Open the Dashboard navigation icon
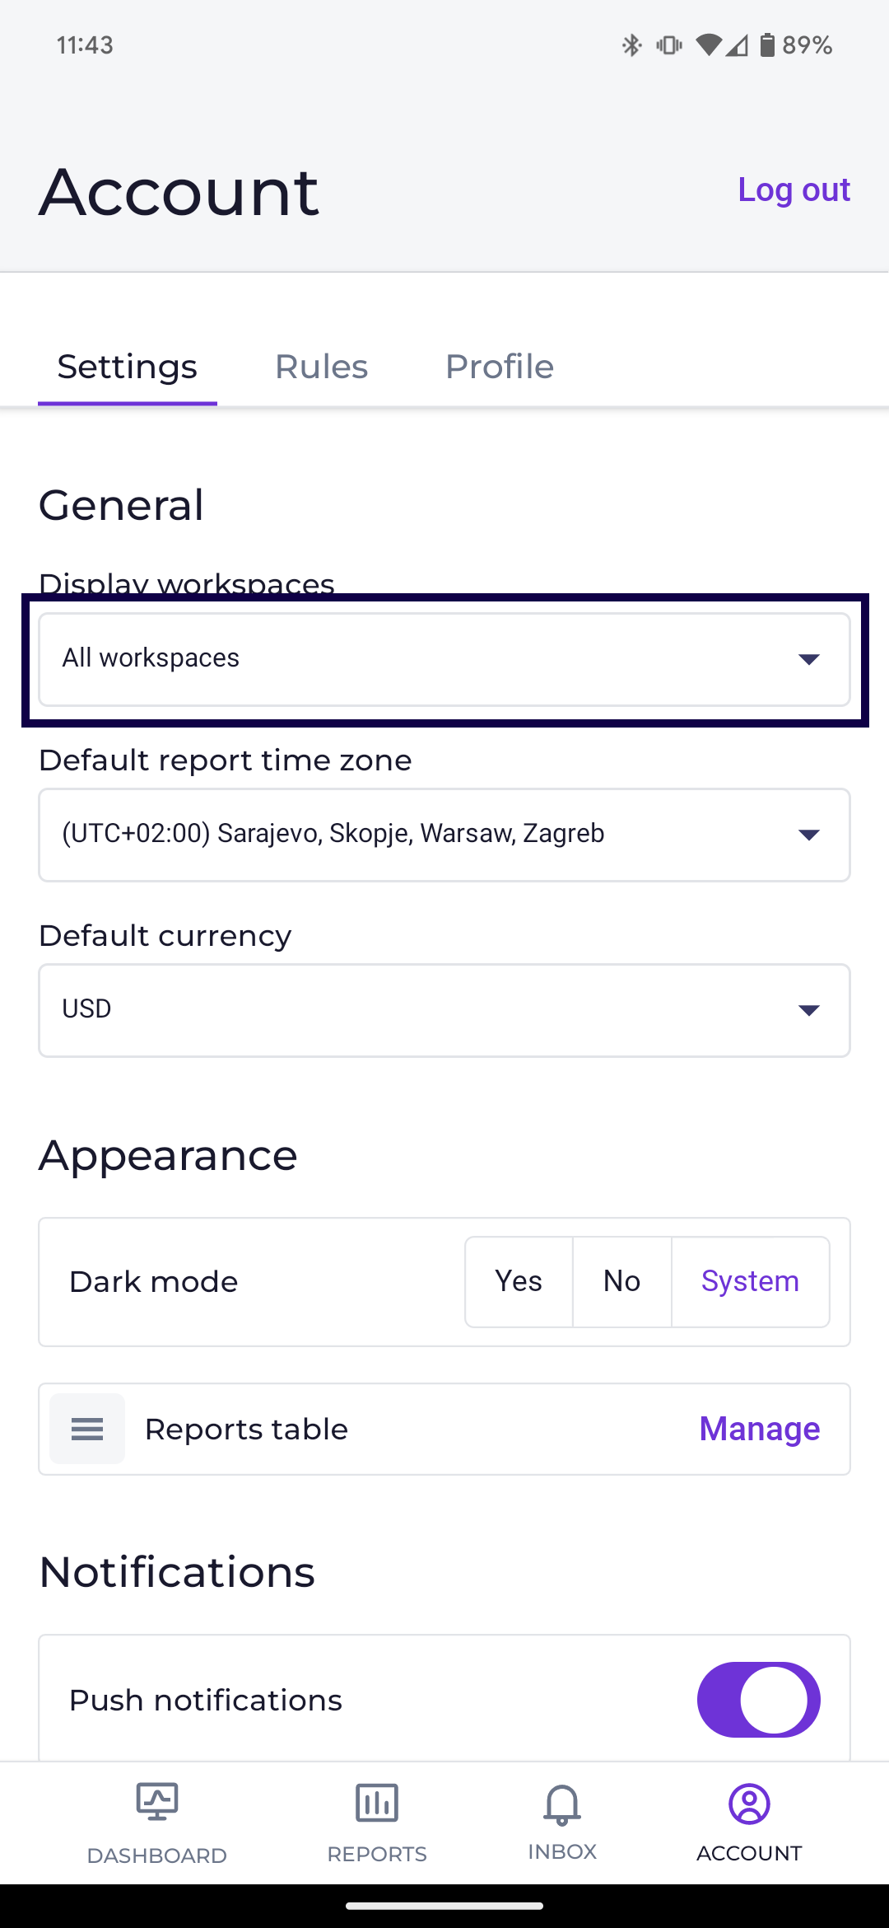The height and width of the screenshot is (1928, 889). (x=156, y=1803)
